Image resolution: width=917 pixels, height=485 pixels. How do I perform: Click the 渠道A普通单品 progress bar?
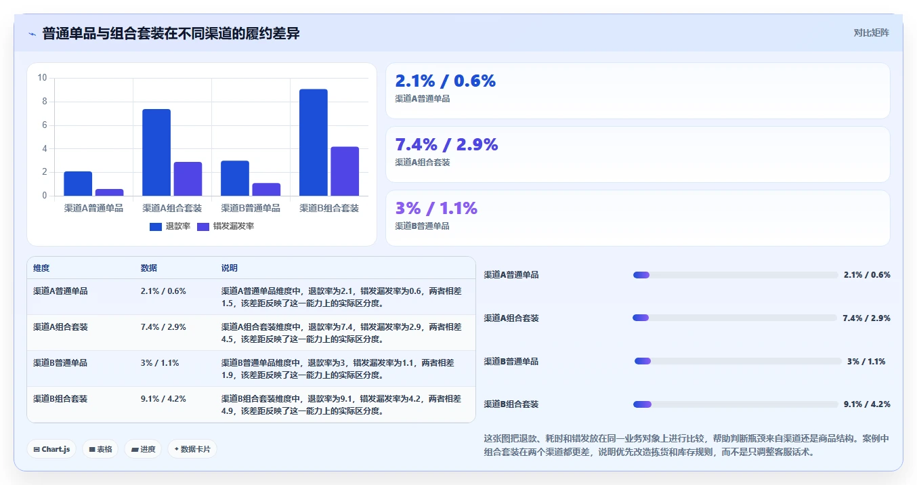[735, 275]
